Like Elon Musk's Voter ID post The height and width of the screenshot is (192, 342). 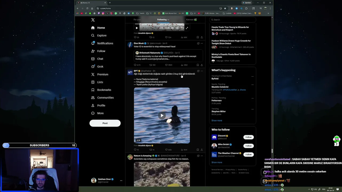169,65
